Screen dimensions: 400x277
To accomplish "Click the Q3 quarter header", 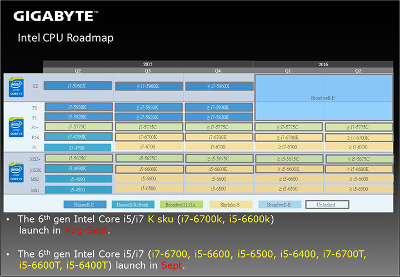I will click(148, 71).
